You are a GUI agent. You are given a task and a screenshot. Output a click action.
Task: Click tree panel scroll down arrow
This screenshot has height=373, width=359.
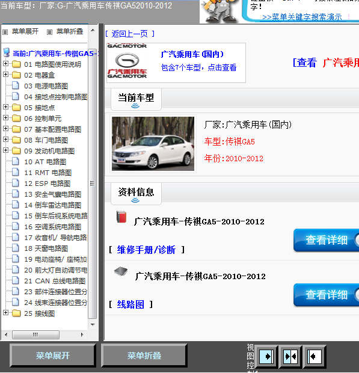click(x=93, y=324)
